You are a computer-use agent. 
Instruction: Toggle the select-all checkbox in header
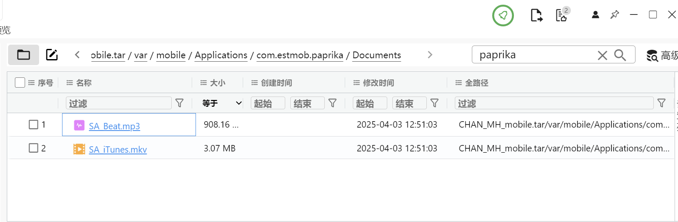[20, 83]
